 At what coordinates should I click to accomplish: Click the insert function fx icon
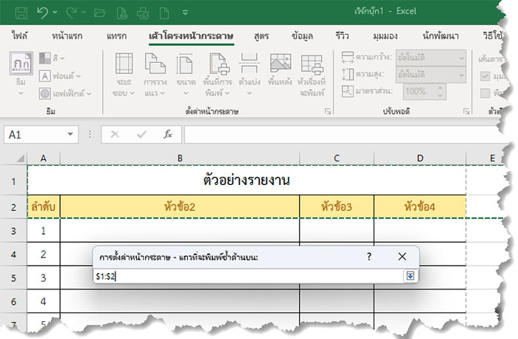click(168, 135)
